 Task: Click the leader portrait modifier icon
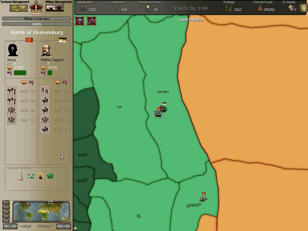pos(41,176)
